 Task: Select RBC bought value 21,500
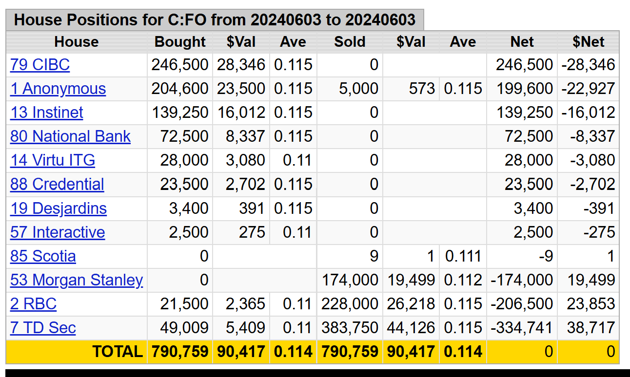coord(184,304)
